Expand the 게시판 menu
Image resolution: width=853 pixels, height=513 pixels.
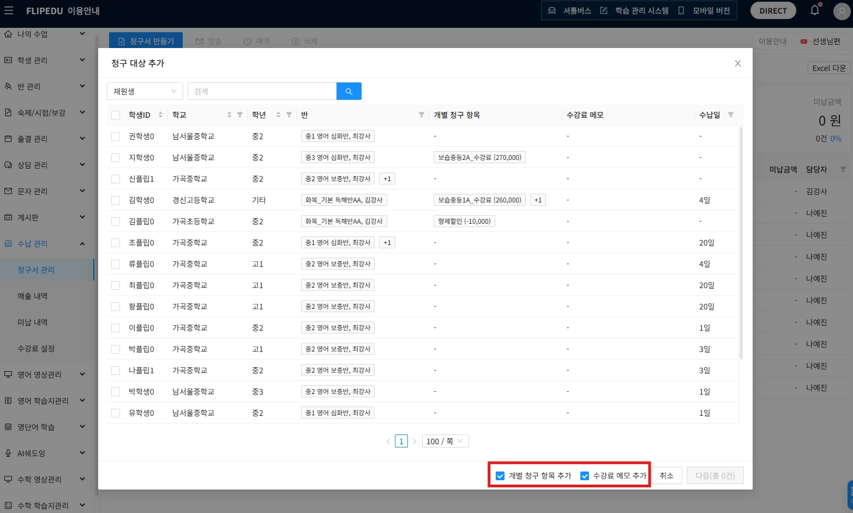[x=82, y=217]
